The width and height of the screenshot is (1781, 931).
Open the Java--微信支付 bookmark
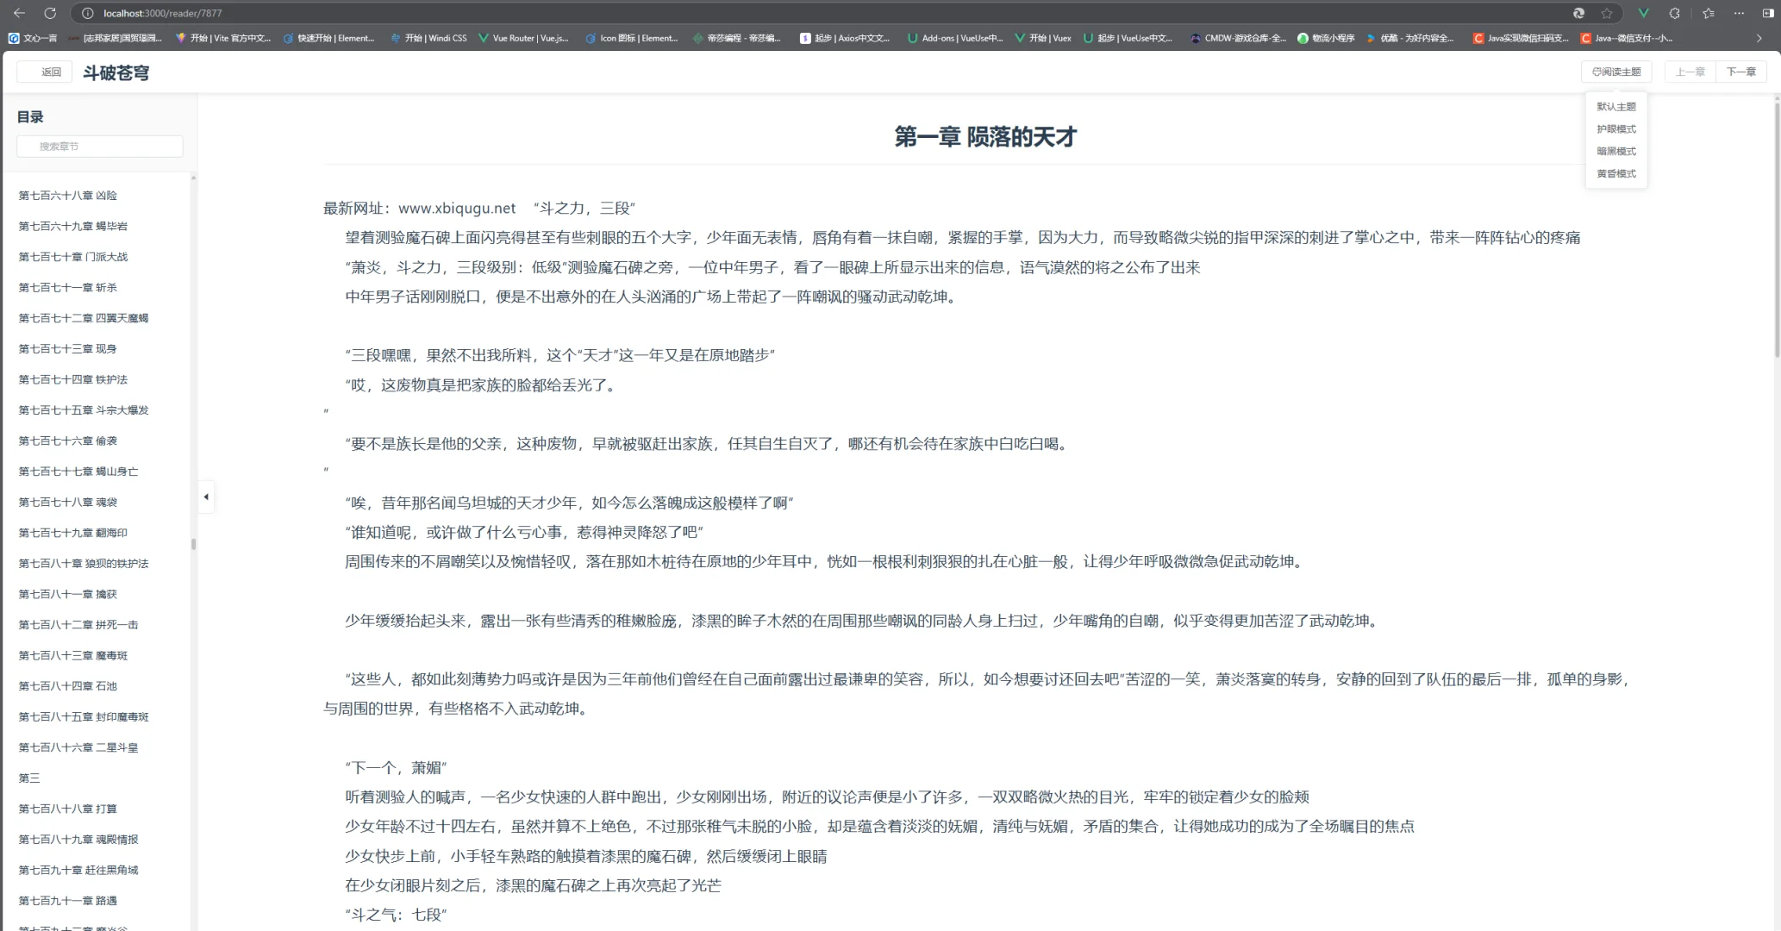[x=1627, y=38]
